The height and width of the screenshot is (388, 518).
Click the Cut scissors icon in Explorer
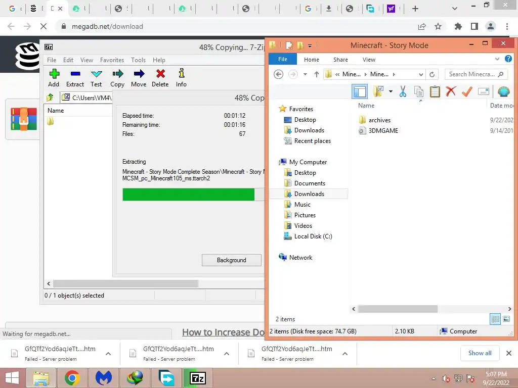coord(402,91)
